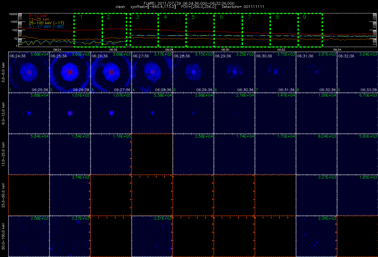378x257 pixels.
Task: Click the 06:26 time axis label
Action: [113, 50]
